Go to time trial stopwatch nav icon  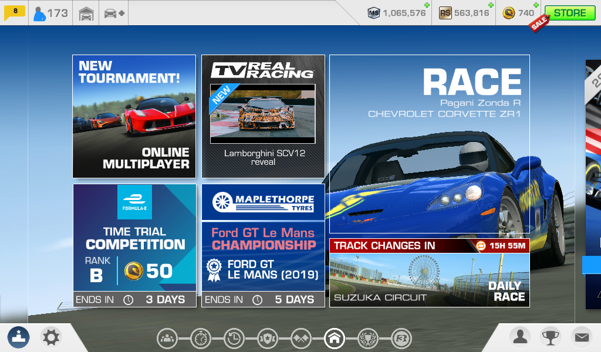coord(201,339)
